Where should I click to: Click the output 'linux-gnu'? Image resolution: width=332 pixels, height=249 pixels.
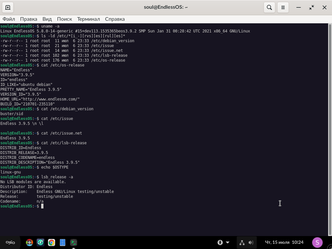pos(10,172)
